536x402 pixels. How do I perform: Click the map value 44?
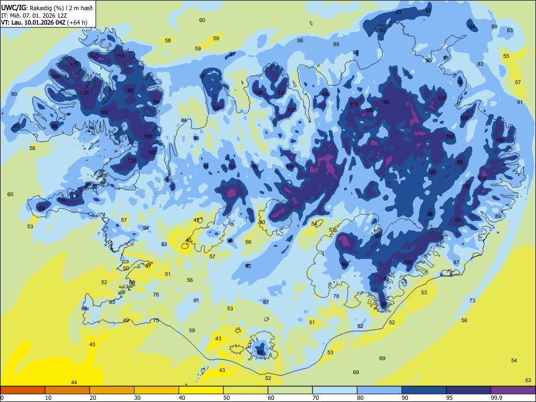(x=74, y=383)
